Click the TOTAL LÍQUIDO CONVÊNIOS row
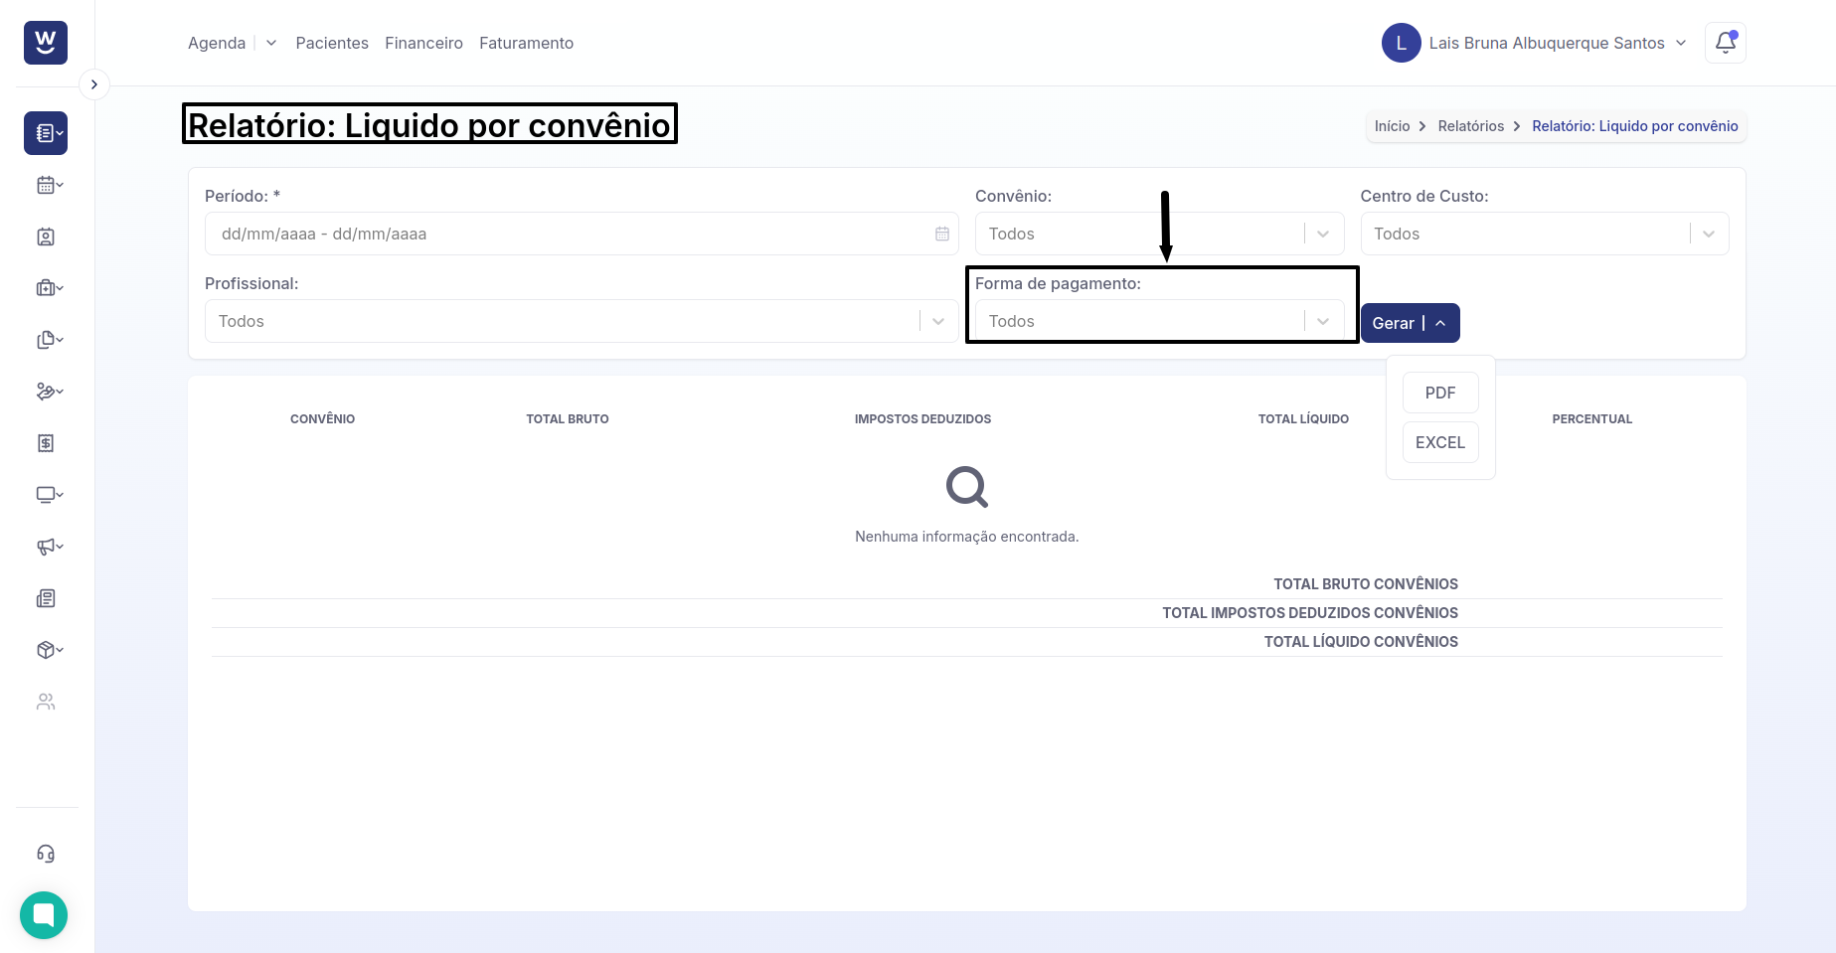Image resolution: width=1836 pixels, height=953 pixels. pos(967,642)
